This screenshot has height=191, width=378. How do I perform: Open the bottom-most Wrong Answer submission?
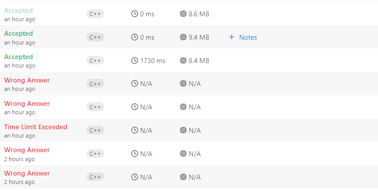[27, 173]
